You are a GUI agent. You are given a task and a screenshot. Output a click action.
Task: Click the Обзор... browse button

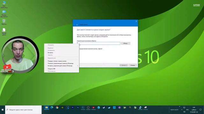pyautogui.click(x=126, y=43)
